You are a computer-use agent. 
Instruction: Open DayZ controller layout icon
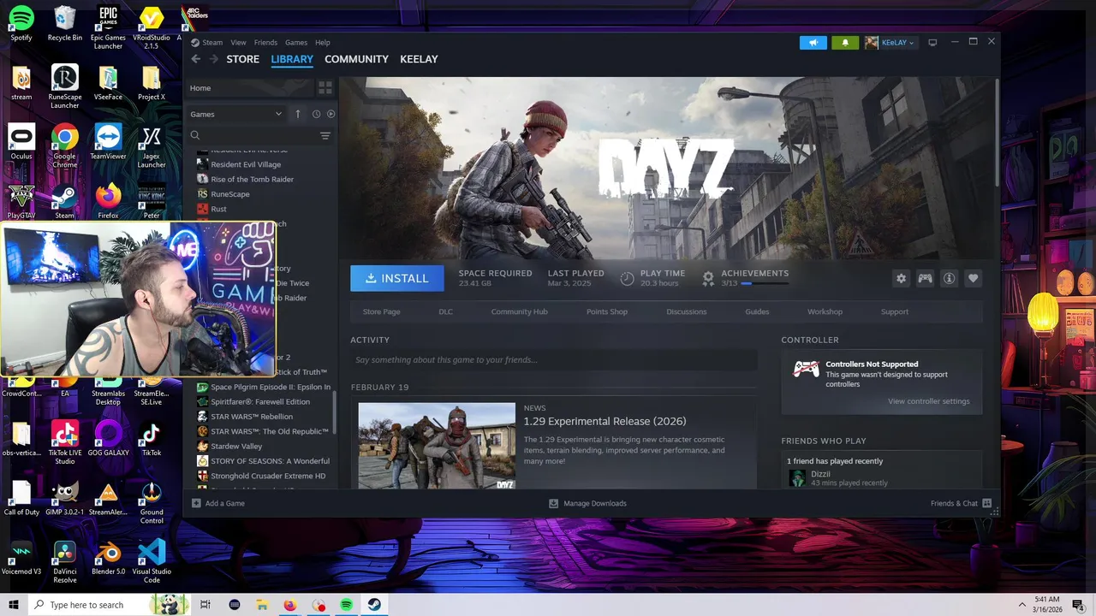click(925, 278)
